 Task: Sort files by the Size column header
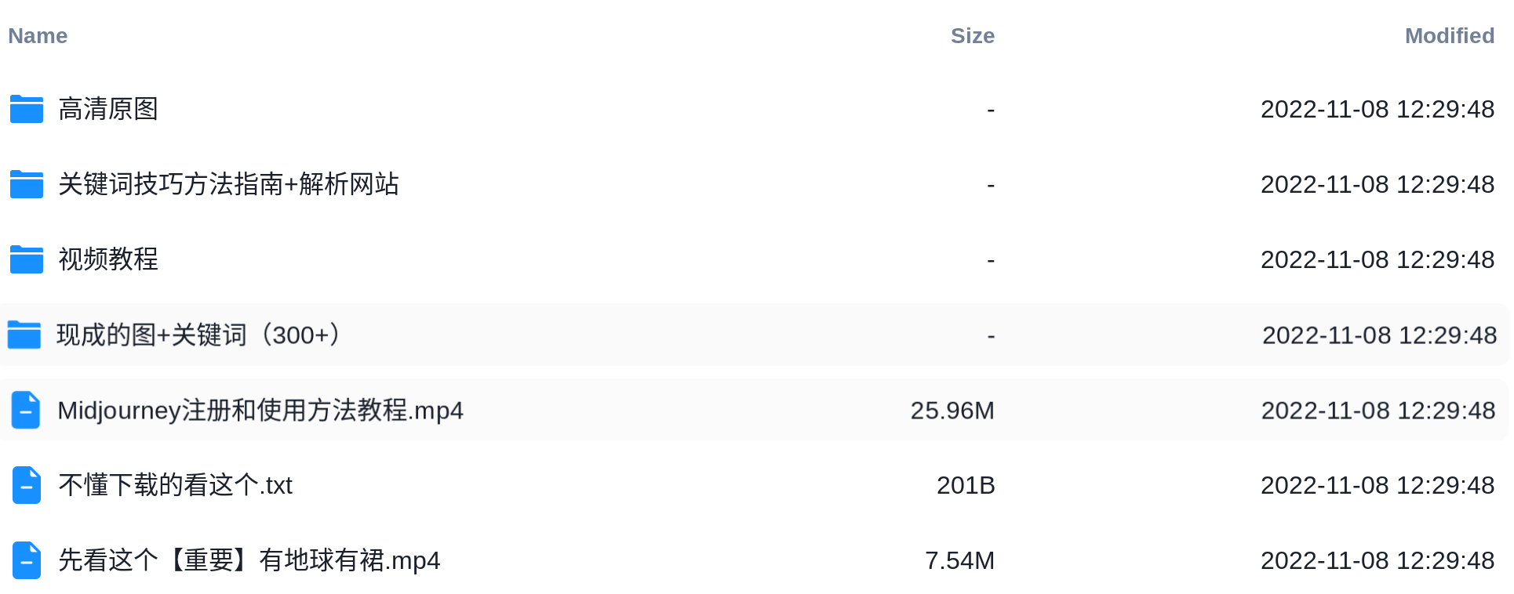coord(973,36)
